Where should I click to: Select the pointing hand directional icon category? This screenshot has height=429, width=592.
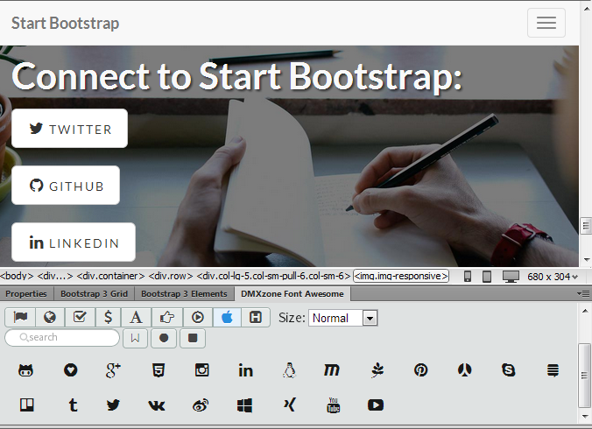point(167,317)
